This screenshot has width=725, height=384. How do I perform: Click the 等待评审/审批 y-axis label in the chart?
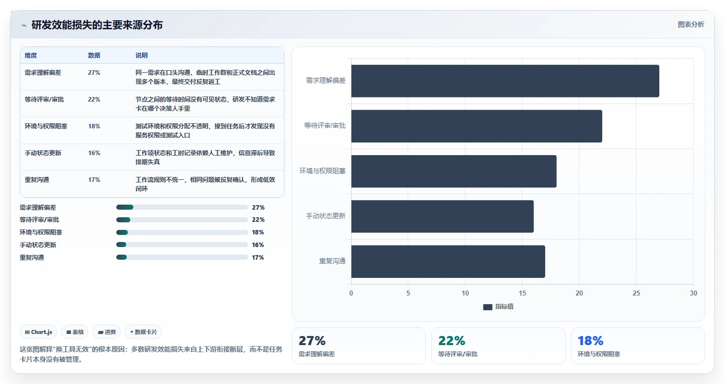325,126
